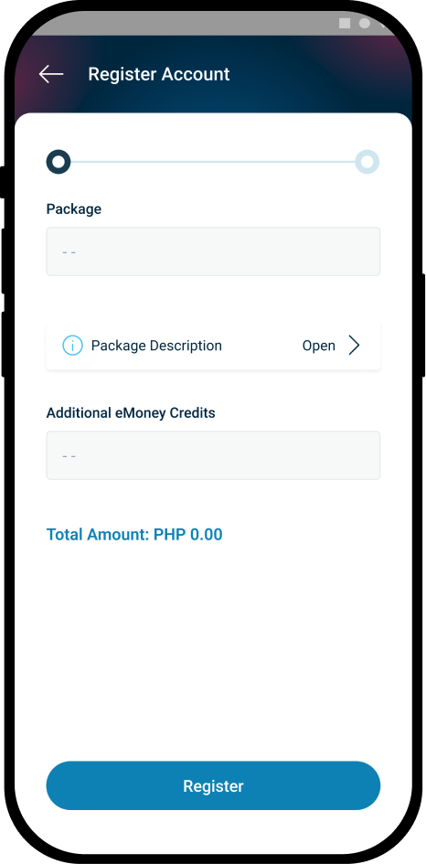Image resolution: width=426 pixels, height=864 pixels.
Task: Click the info icon beside Package Description
Action: pyautogui.click(x=72, y=346)
